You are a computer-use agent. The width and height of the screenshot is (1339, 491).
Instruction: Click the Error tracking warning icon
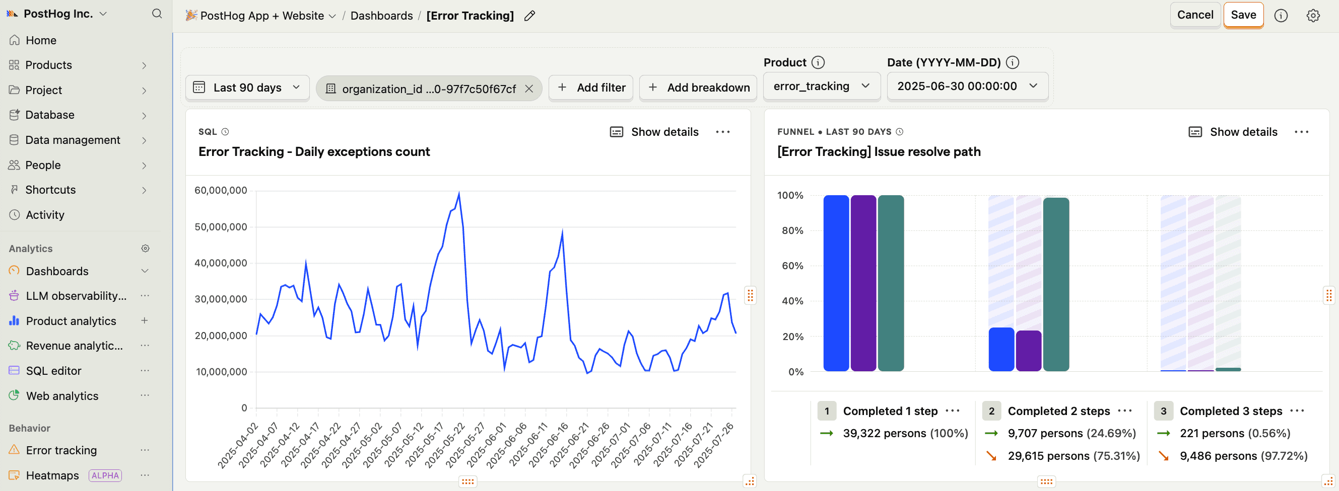tap(14, 449)
